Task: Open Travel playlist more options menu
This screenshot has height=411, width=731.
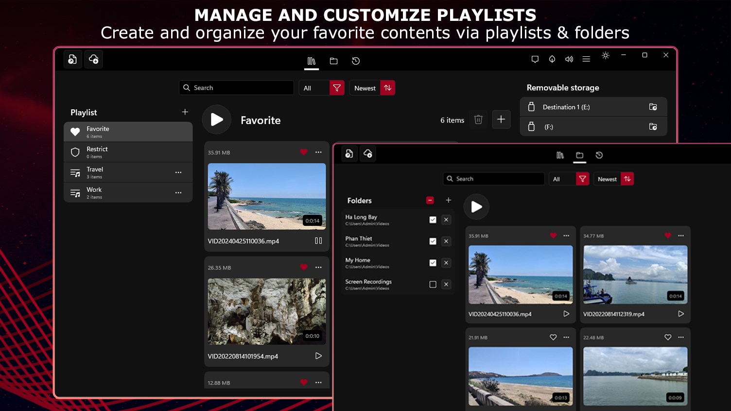Action: pyautogui.click(x=178, y=172)
